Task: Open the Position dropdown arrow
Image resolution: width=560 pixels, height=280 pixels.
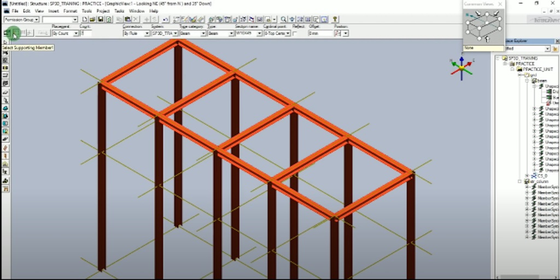Action: pos(346,33)
